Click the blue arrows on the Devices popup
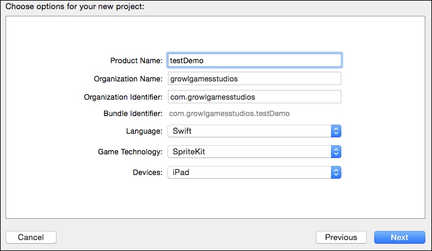The height and width of the screenshot is (251, 432). (x=336, y=172)
